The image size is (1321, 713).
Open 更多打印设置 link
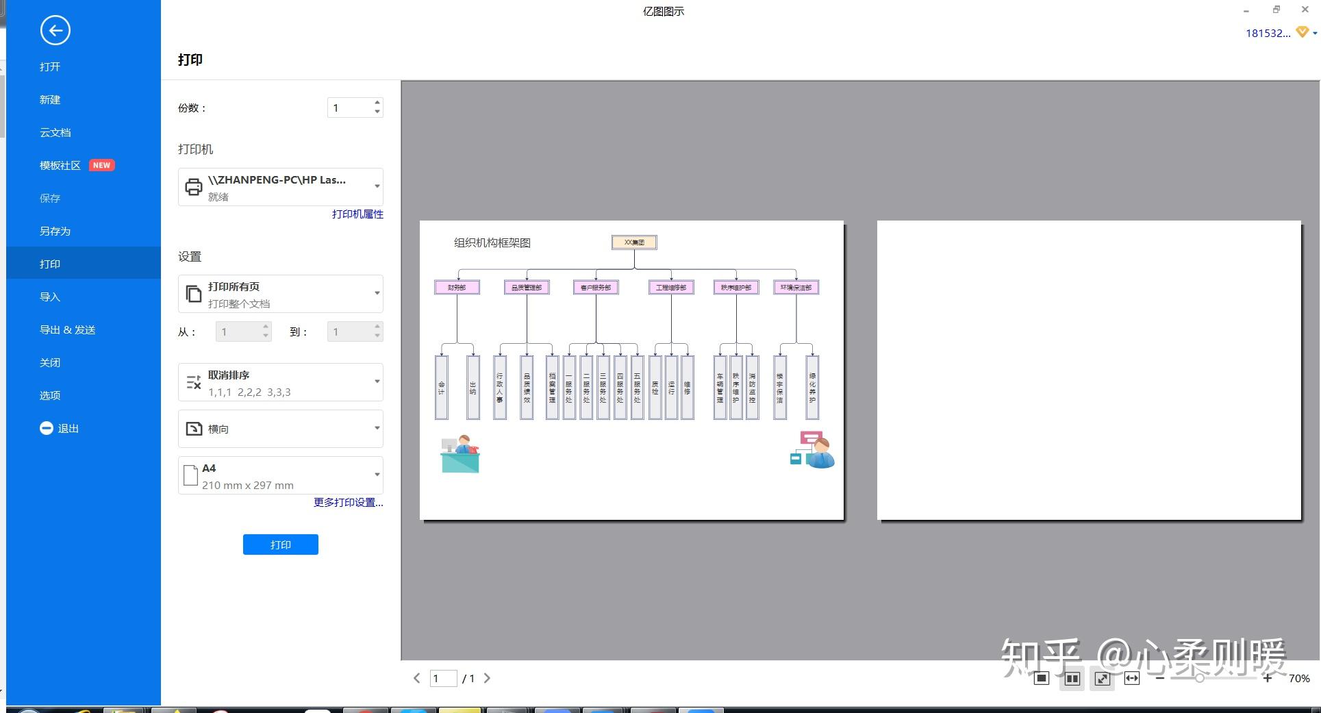point(348,502)
